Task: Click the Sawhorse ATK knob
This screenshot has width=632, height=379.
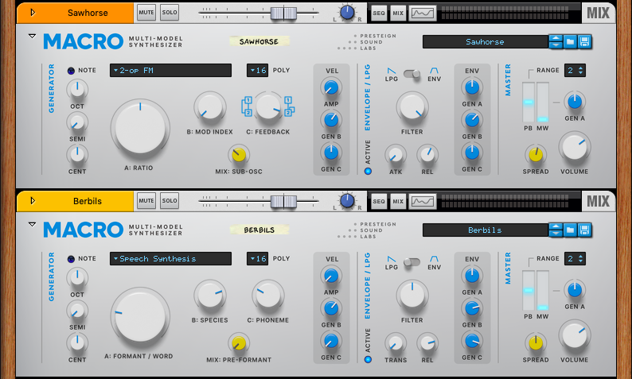Action: click(x=396, y=155)
